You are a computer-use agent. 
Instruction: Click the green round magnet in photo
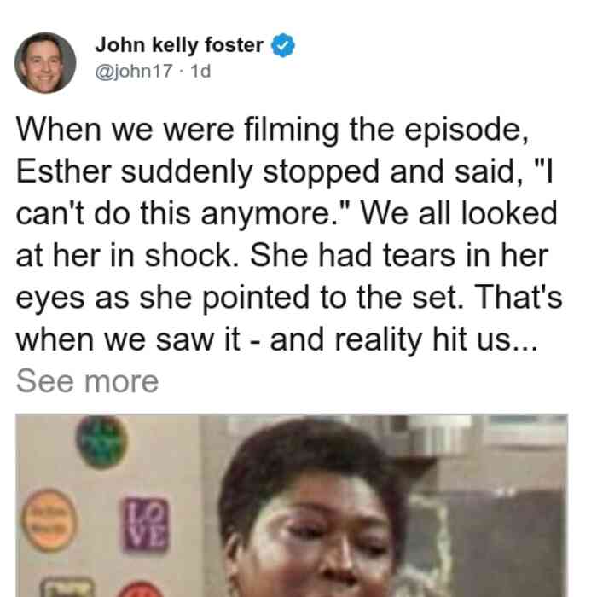(x=101, y=442)
